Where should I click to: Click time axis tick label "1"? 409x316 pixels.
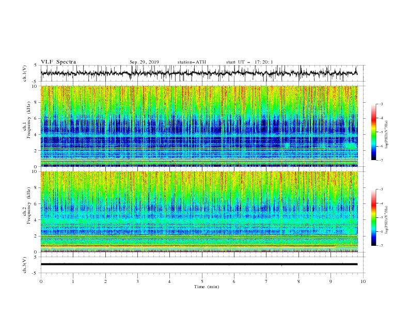tap(73, 281)
